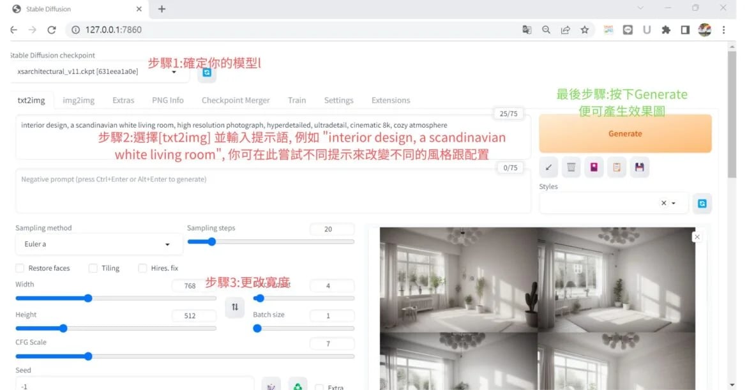Image resolution: width=747 pixels, height=390 pixels.
Task: Click the zoom magnifier in address bar
Action: [546, 29]
